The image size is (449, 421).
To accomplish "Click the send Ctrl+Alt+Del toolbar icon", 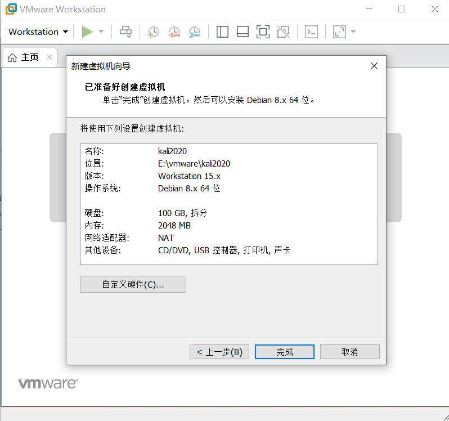I will (125, 32).
